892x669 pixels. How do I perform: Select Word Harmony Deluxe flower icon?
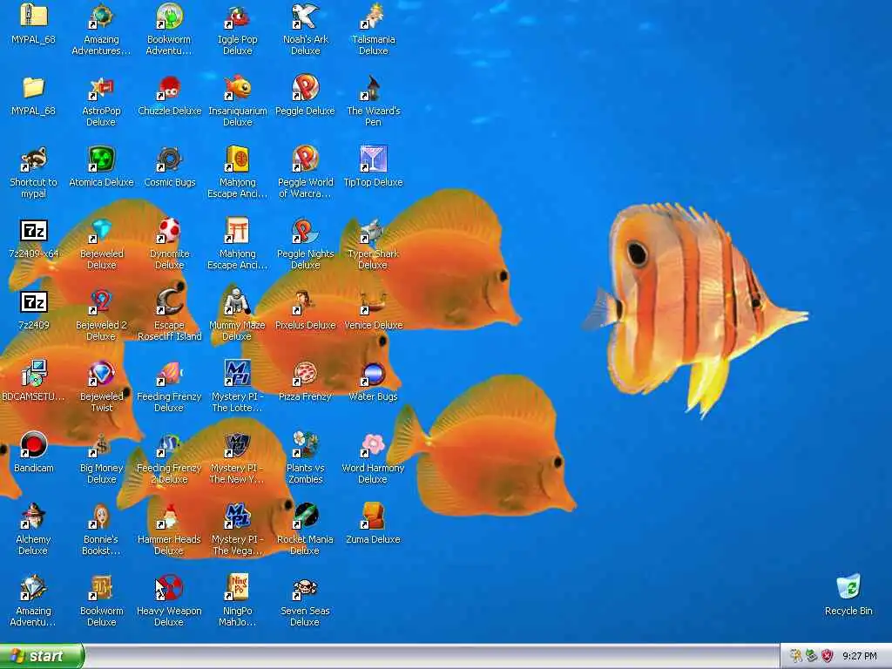(373, 445)
